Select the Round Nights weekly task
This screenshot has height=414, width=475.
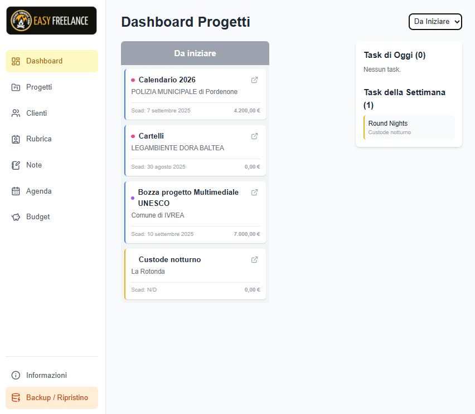tap(409, 127)
